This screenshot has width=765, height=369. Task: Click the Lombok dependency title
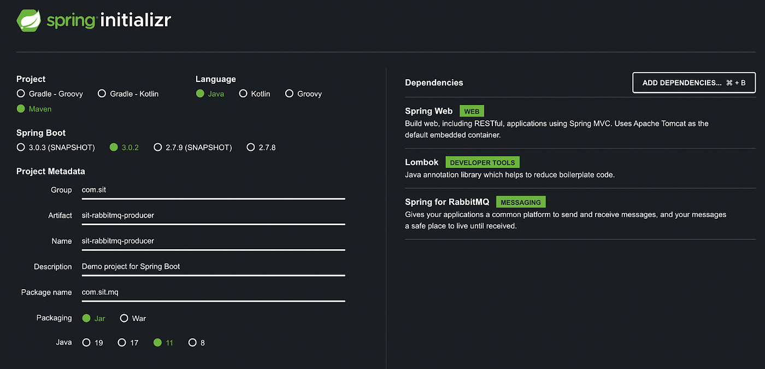[x=422, y=162]
